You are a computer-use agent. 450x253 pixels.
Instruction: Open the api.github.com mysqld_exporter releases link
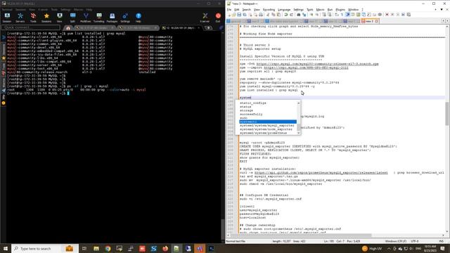pyautogui.click(x=321, y=173)
